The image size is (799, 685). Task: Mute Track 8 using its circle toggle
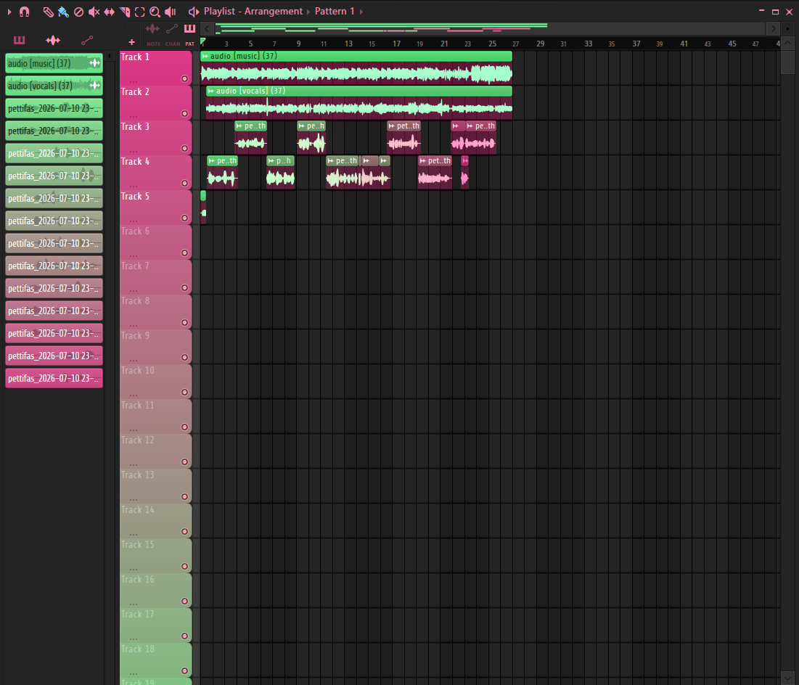coord(184,323)
